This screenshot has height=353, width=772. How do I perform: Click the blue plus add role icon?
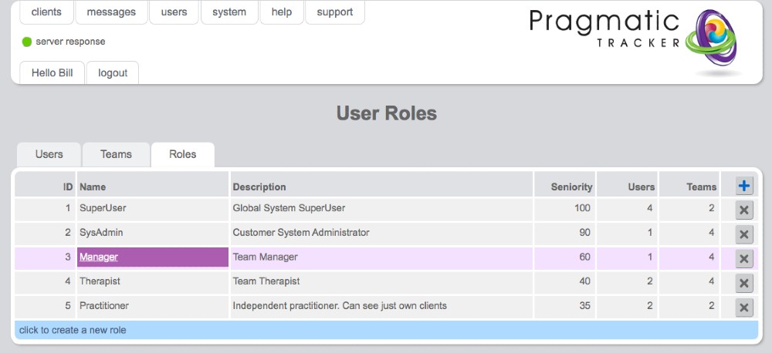pos(743,186)
